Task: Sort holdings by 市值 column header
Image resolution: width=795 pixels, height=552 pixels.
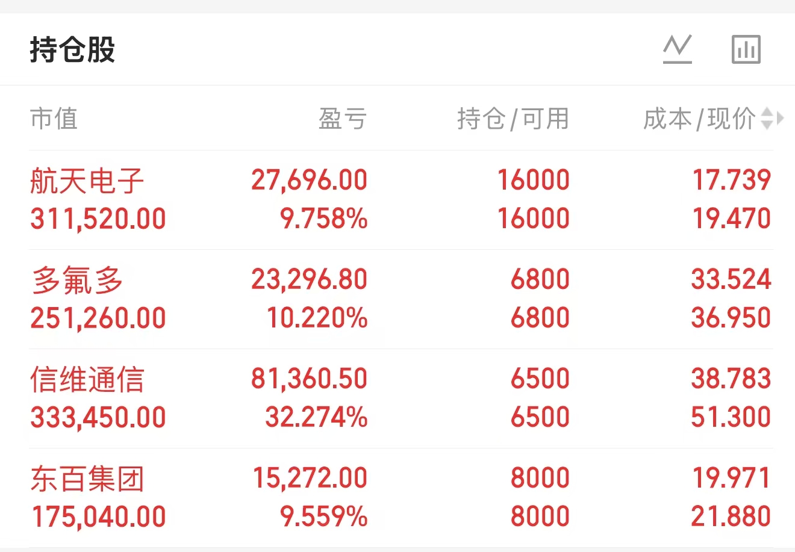Action: [54, 119]
